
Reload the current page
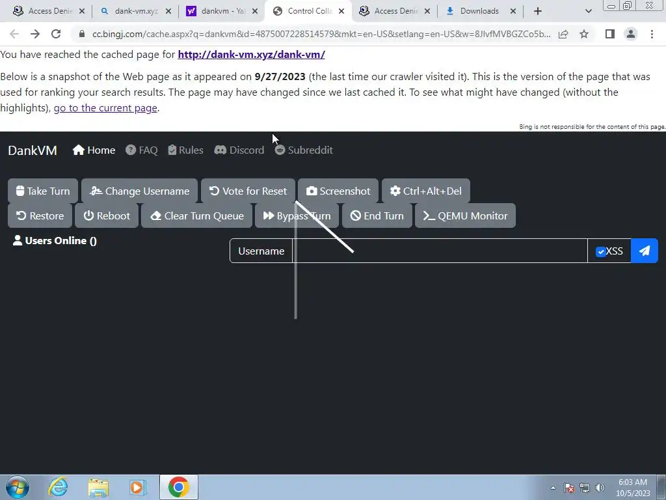click(x=56, y=34)
